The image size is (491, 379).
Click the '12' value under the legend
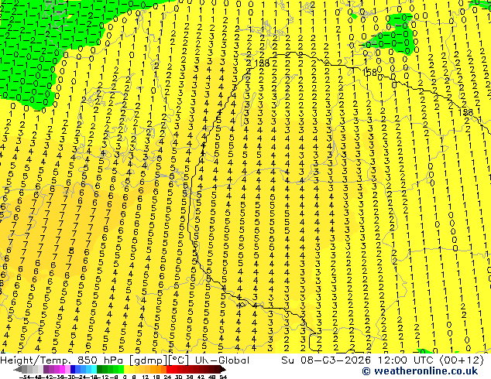coord(146,377)
